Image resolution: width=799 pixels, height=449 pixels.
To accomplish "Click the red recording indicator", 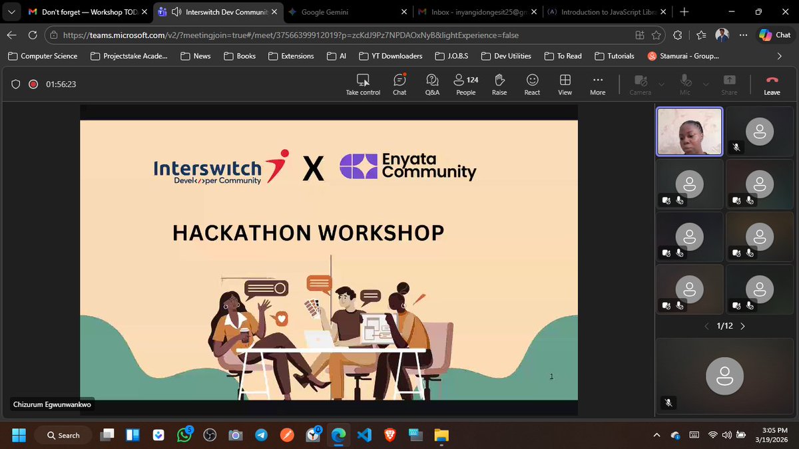I will [x=33, y=84].
